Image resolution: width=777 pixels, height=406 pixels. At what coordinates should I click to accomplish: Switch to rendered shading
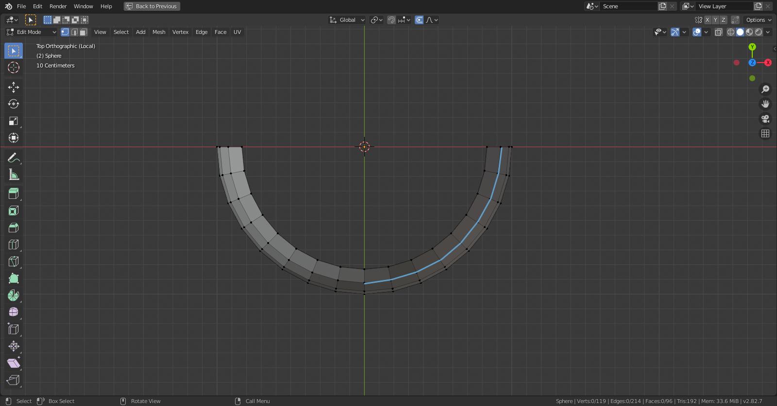pyautogui.click(x=759, y=32)
